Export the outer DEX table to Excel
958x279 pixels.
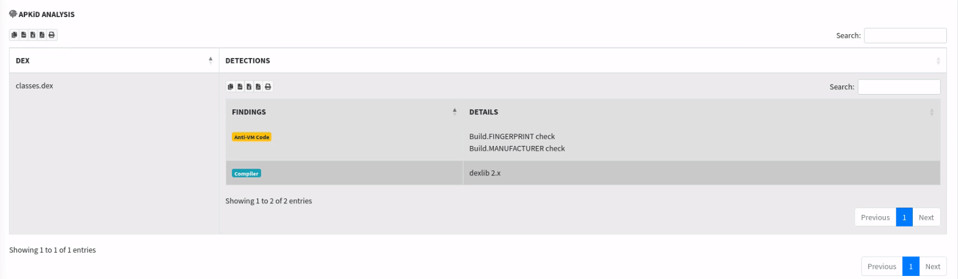click(33, 35)
